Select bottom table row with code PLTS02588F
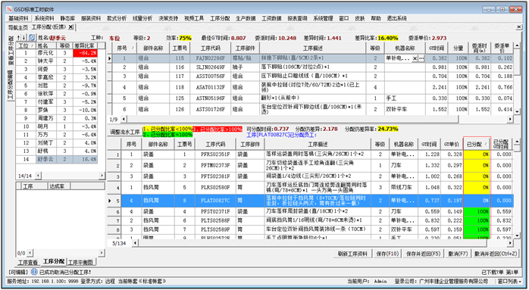Viewport: 529px width, 290px height. [317, 220]
